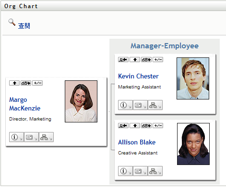Open Kevin Chester's identity info icon
Viewport: 226px width, 187px height.
point(125,105)
